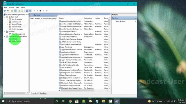
Task: Select the Computer Management (Local) root node
Action: 17,14
